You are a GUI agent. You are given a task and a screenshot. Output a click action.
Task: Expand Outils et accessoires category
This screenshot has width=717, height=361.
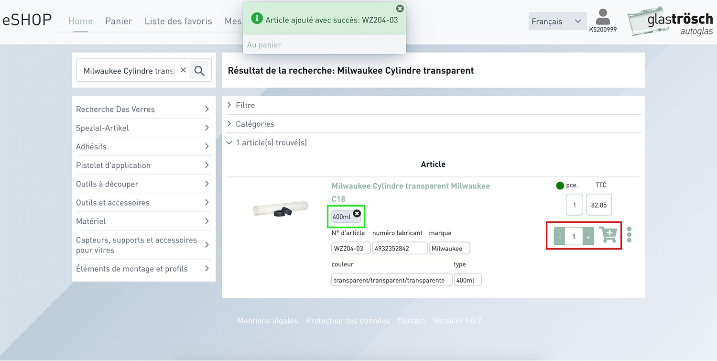[143, 202]
